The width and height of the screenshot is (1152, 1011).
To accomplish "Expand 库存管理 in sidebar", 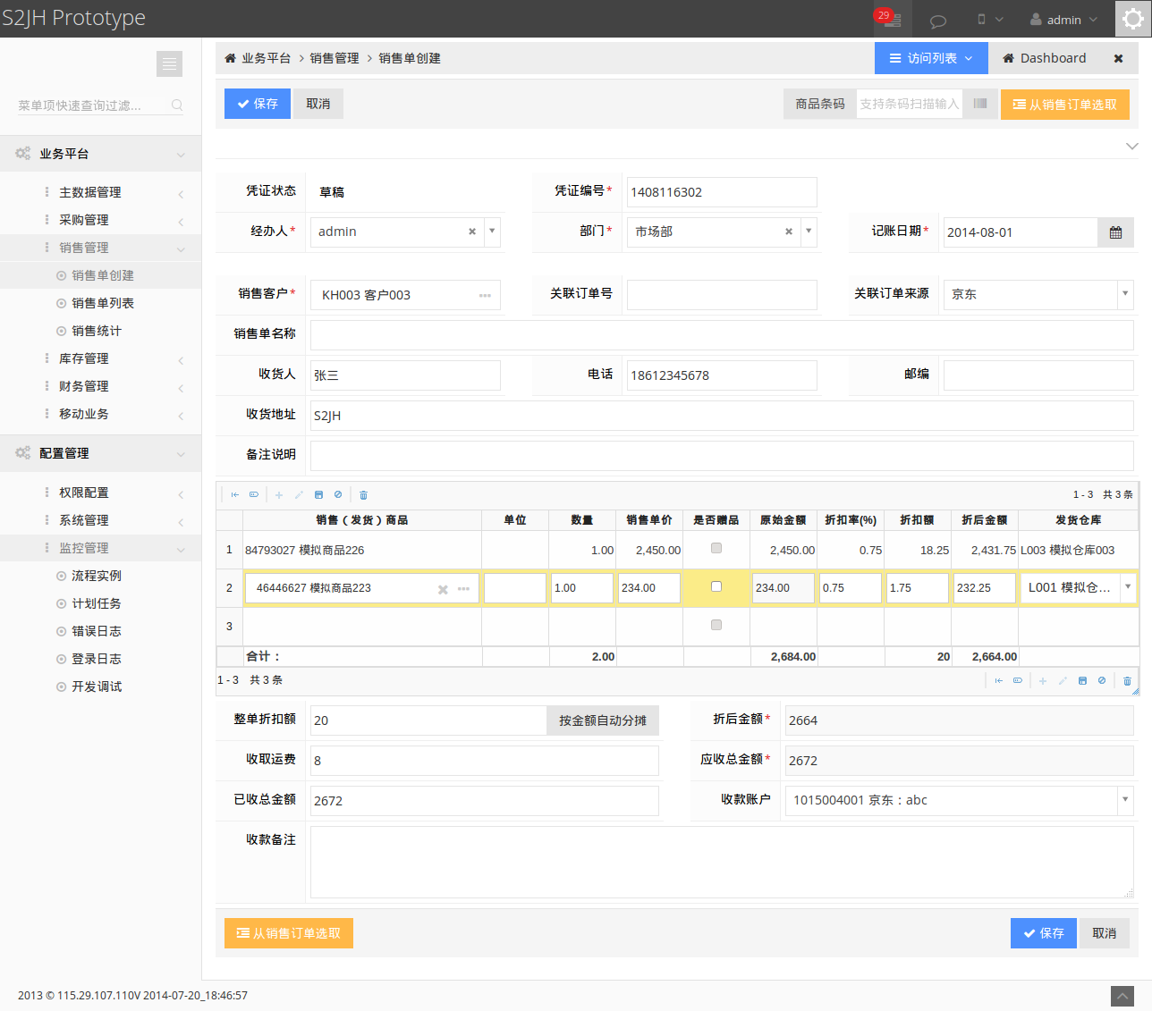I will pos(100,358).
